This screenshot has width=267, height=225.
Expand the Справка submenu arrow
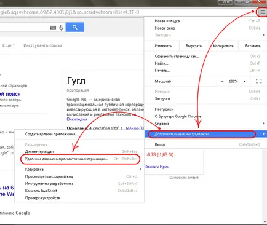(263, 124)
